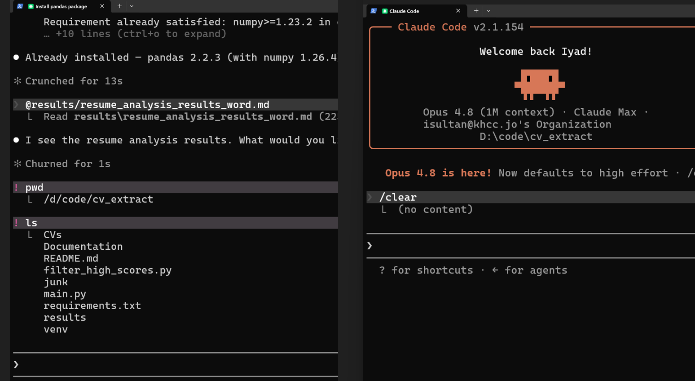Click the results folder entry
695x381 pixels.
tap(65, 317)
